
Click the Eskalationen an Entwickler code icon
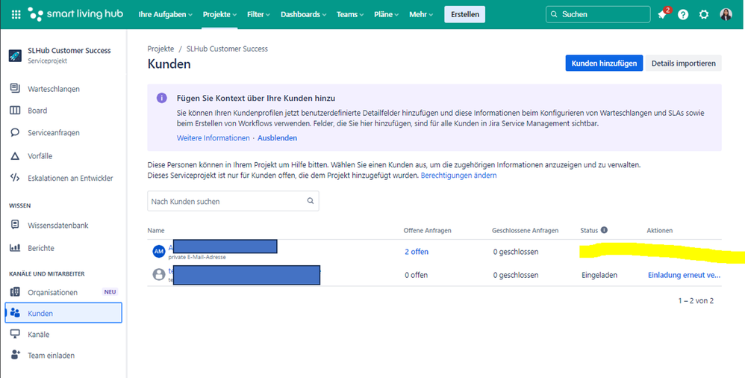(x=15, y=178)
